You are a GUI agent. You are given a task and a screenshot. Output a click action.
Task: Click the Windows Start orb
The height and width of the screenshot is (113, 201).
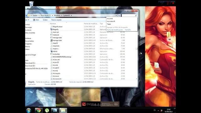29,110
